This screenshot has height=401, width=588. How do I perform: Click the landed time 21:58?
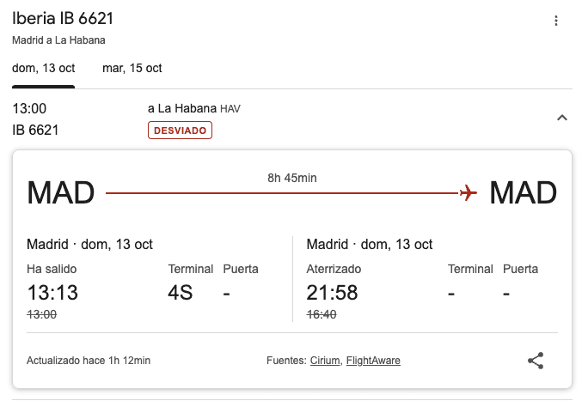[x=332, y=293]
